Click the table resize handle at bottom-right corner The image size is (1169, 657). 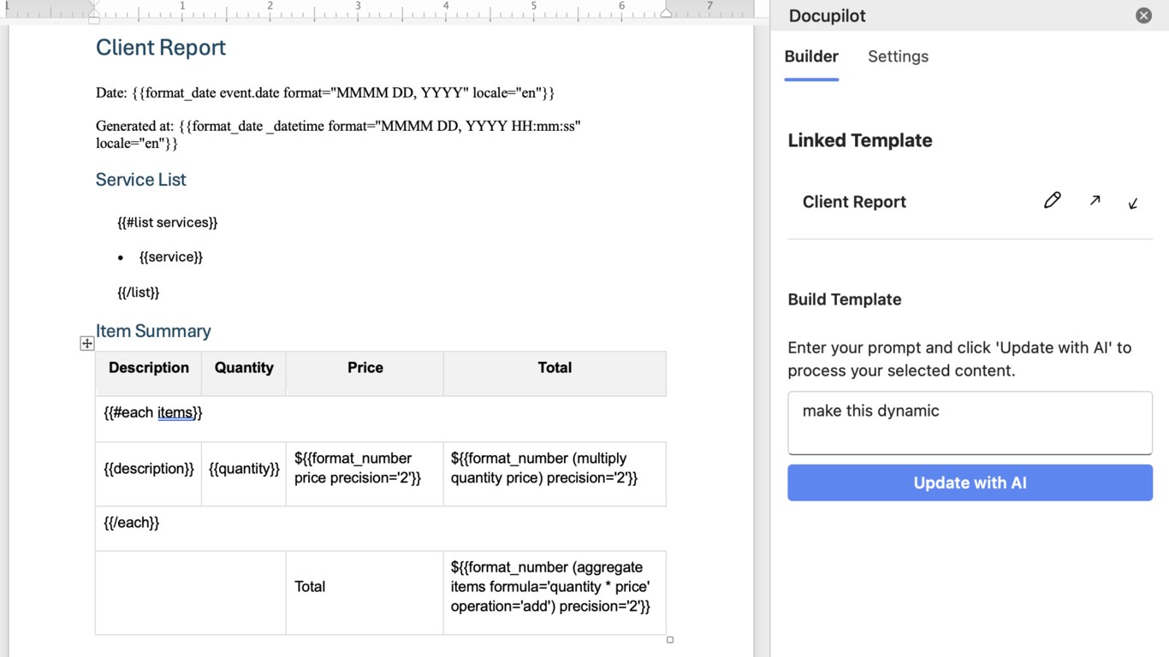click(670, 640)
